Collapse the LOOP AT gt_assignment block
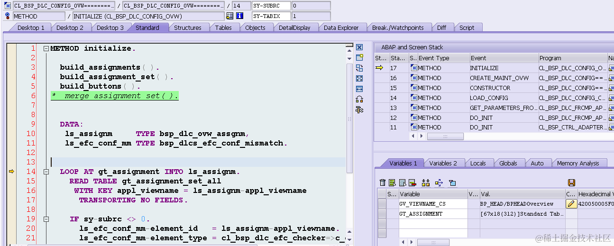The height and width of the screenshot is (246, 614). [46, 172]
